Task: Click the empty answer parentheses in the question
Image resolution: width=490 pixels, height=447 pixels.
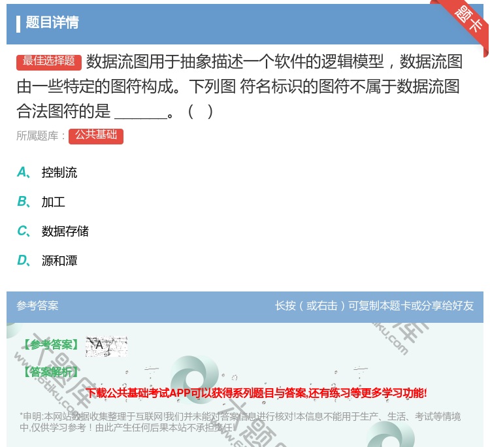Action: coord(201,111)
